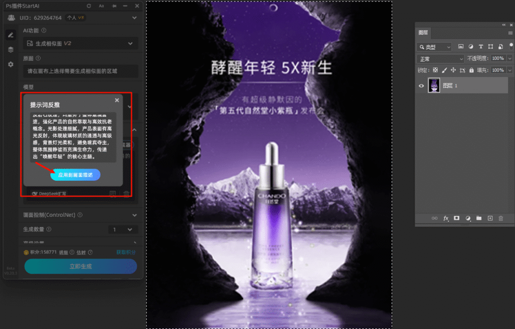This screenshot has height=329, width=515.
Task: Filter layers by pixel layer icon
Action: [461, 47]
